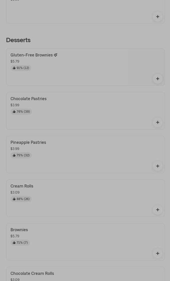Click thumbs-up icon on Cream Rolls
The image size is (170, 281).
click(14, 199)
